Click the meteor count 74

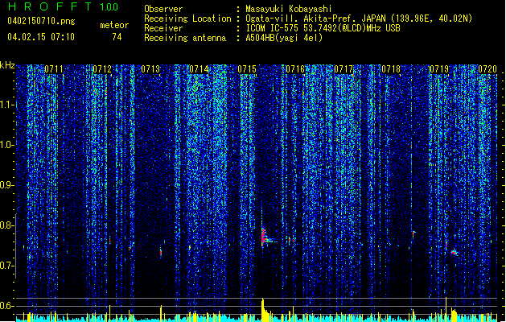117,37
